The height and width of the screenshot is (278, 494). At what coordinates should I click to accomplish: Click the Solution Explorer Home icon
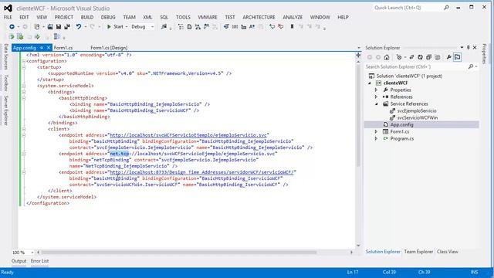tap(387, 57)
